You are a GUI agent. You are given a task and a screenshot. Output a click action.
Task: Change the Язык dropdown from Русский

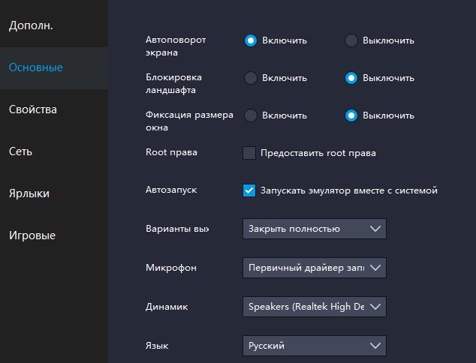pos(314,346)
